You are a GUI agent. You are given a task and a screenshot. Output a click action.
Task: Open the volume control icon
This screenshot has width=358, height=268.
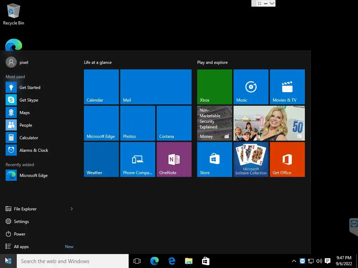[319, 261]
